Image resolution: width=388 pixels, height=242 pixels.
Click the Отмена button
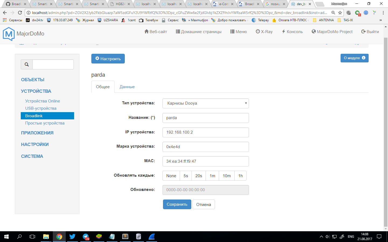(x=204, y=204)
